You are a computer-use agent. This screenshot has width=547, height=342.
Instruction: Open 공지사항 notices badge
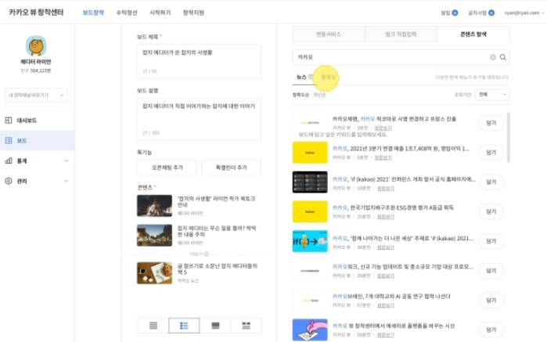[491, 13]
